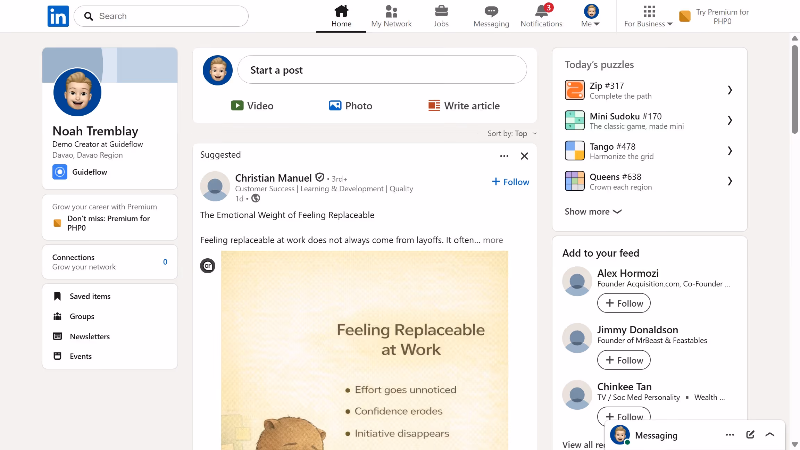This screenshot has height=450, width=800.
Task: Click the verified badge next to Christian Manuel
Action: (319, 177)
